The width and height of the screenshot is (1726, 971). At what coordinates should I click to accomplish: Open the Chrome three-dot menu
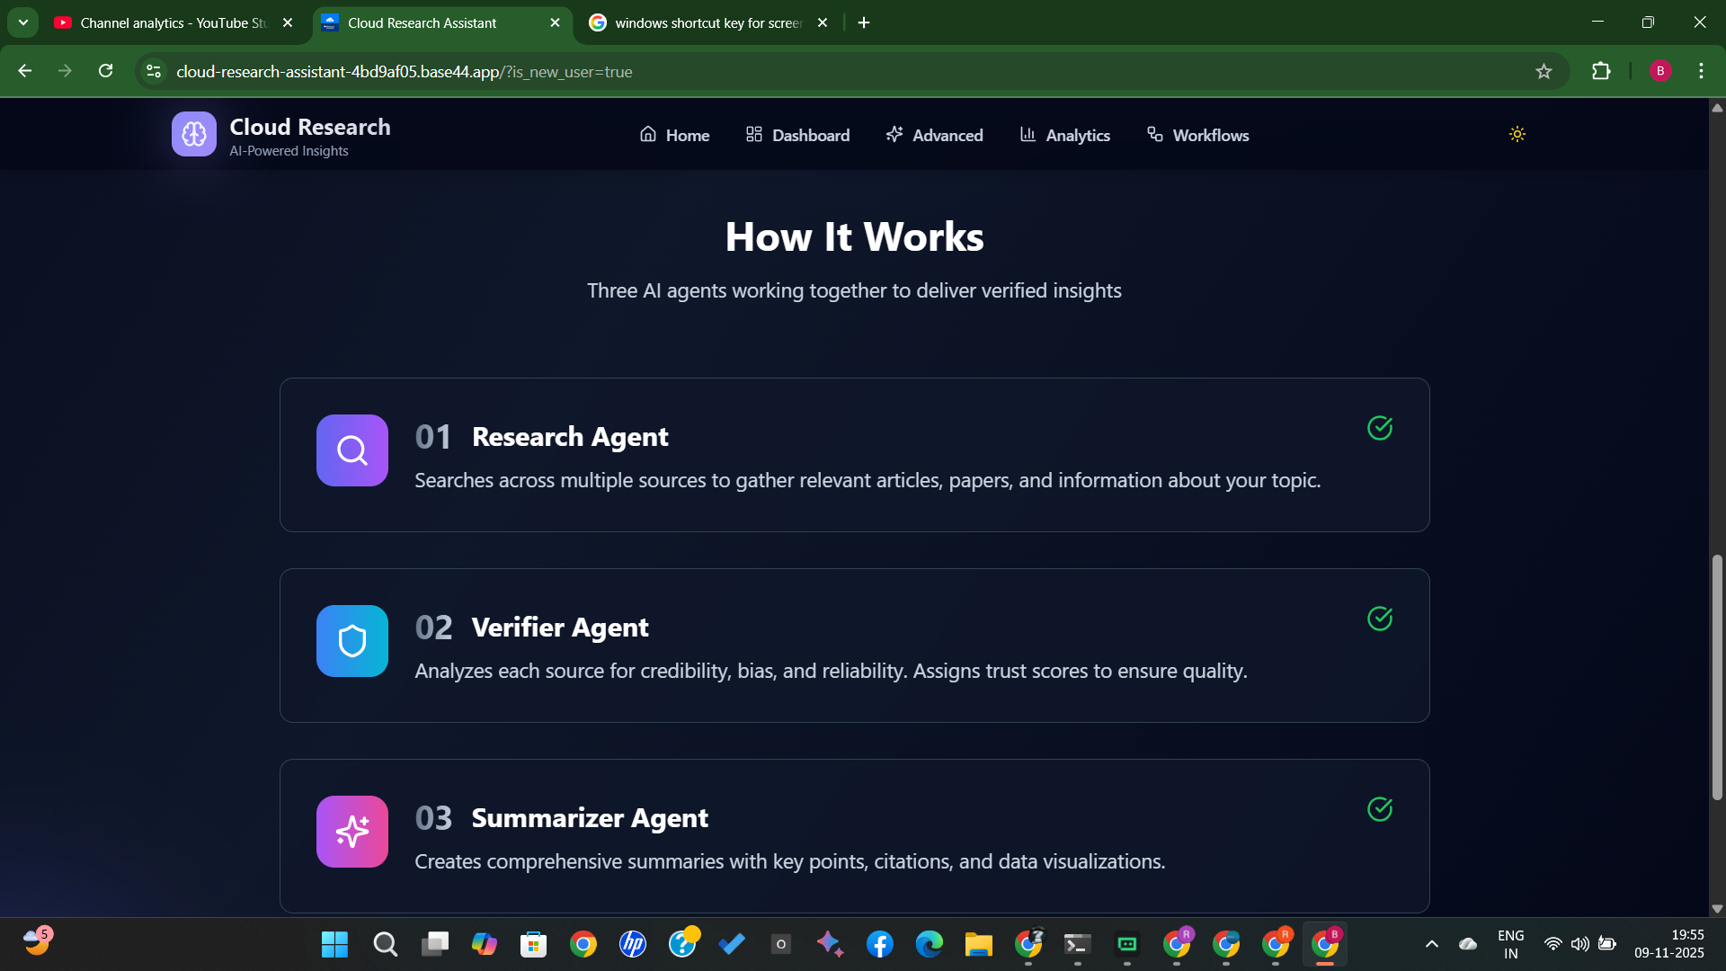point(1701,72)
